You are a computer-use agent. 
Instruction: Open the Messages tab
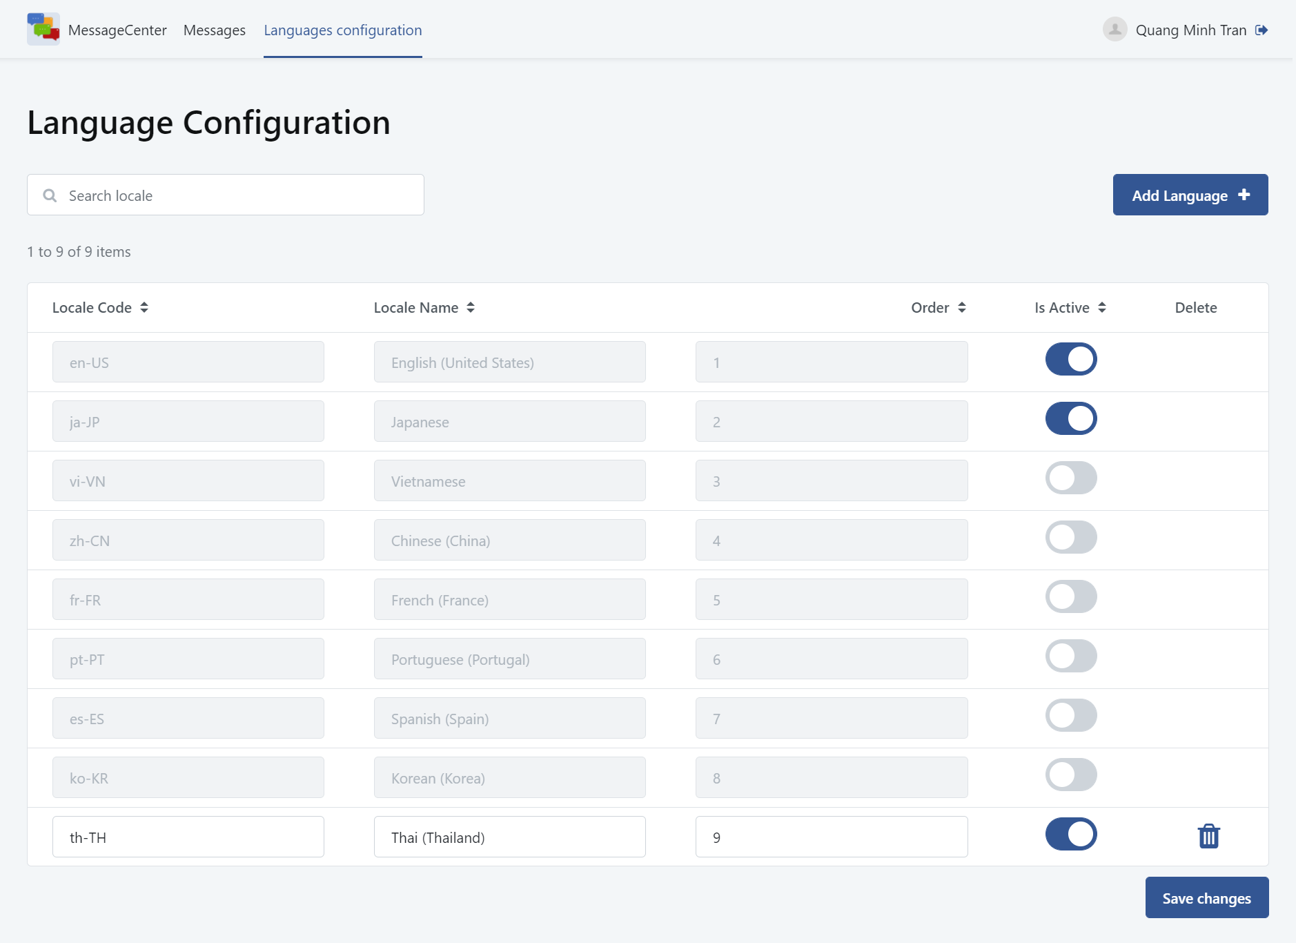click(x=215, y=30)
